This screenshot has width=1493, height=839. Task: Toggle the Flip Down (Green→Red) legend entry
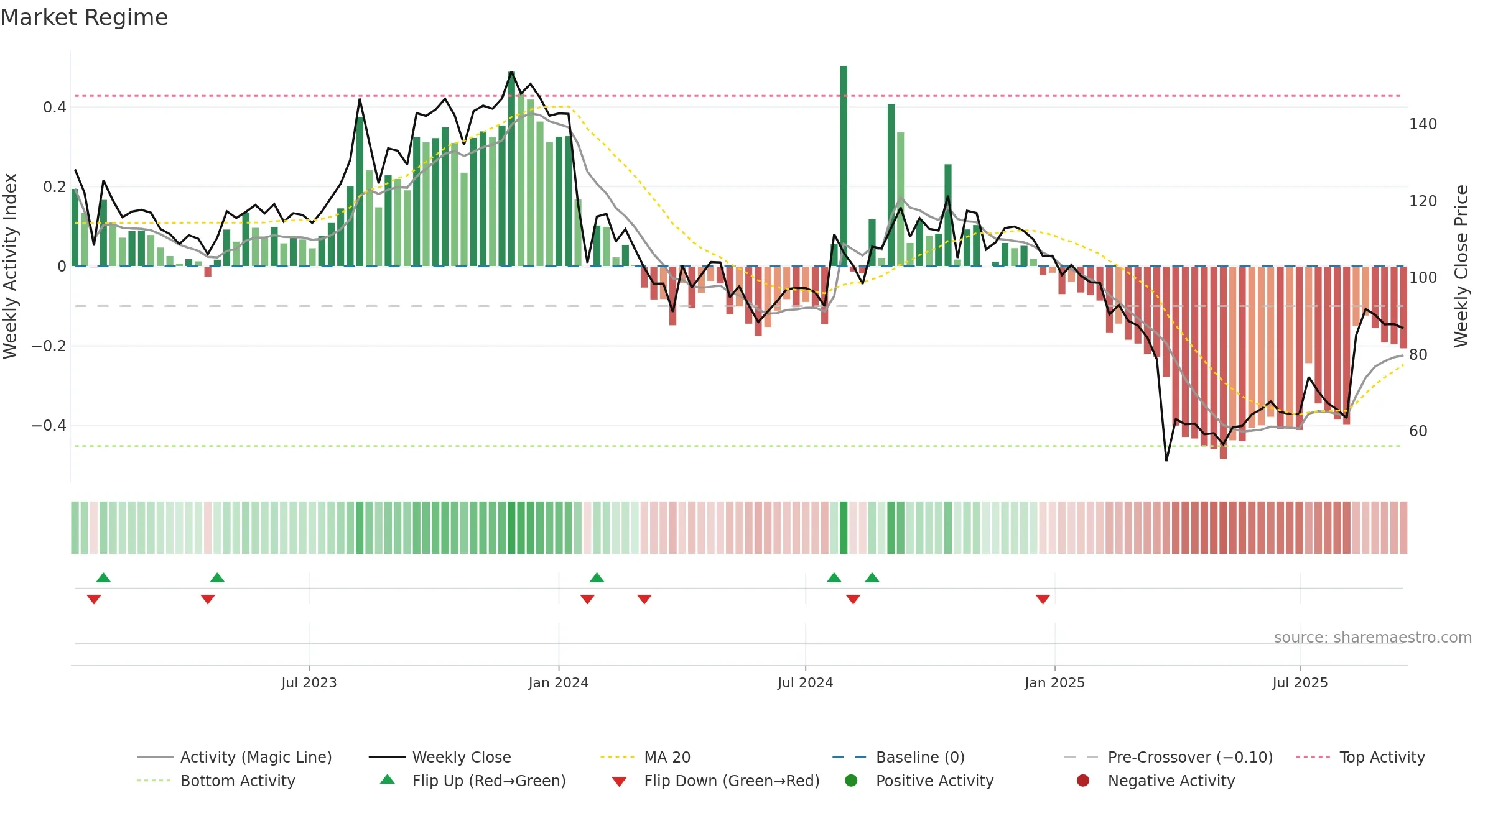[715, 781]
